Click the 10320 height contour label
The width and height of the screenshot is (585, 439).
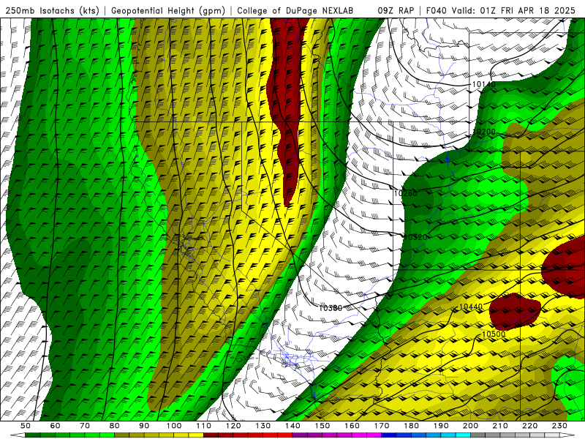click(415, 237)
